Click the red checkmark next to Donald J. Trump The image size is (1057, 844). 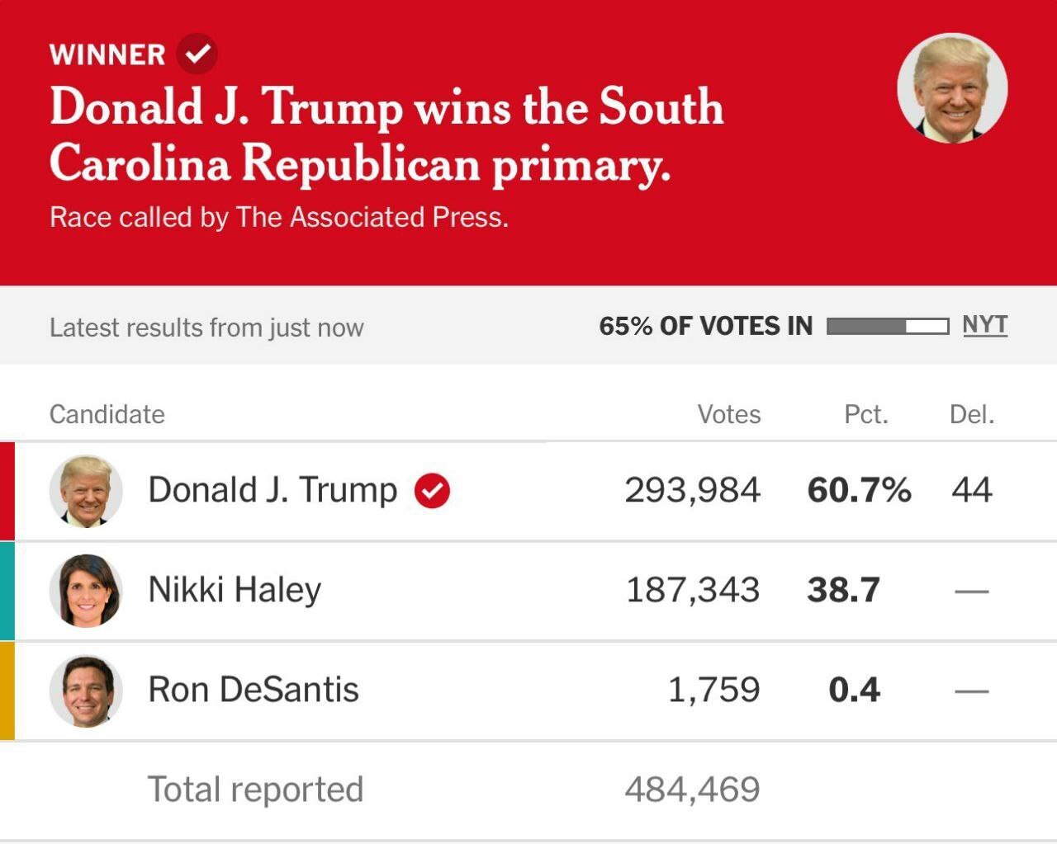point(432,491)
